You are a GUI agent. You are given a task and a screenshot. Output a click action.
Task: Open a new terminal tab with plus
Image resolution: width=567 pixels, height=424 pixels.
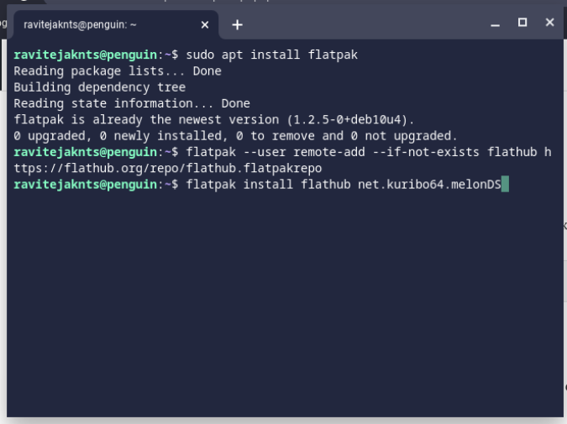point(237,24)
